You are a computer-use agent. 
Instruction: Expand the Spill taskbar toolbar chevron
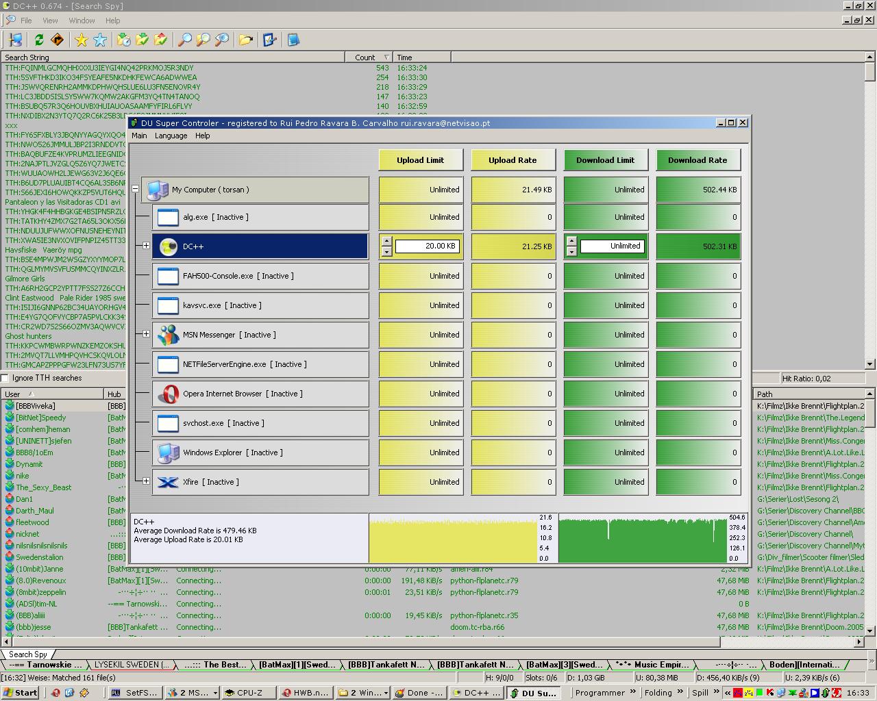(717, 692)
